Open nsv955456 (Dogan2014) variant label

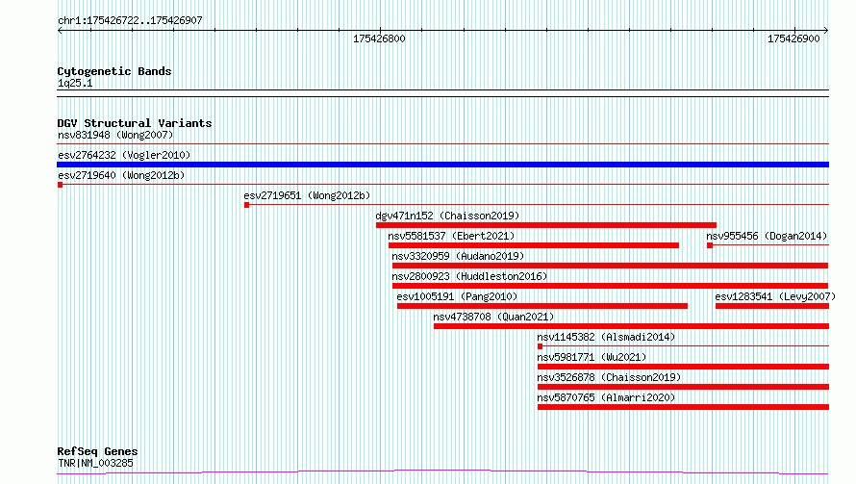767,236
